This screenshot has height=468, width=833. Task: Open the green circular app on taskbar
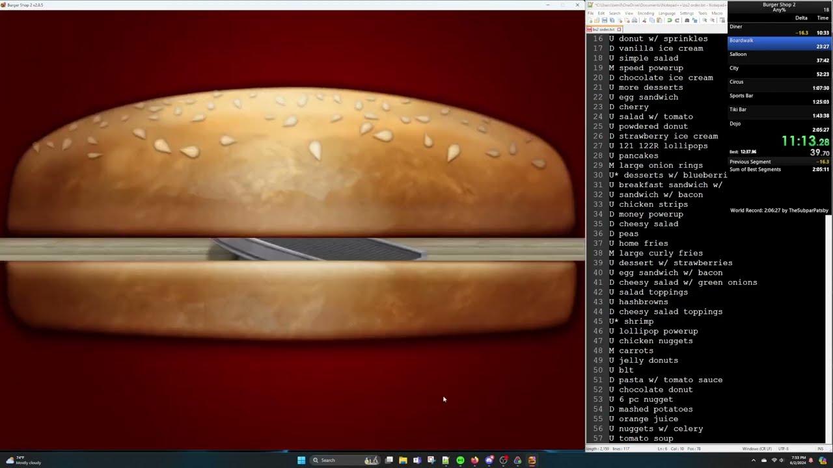460,460
